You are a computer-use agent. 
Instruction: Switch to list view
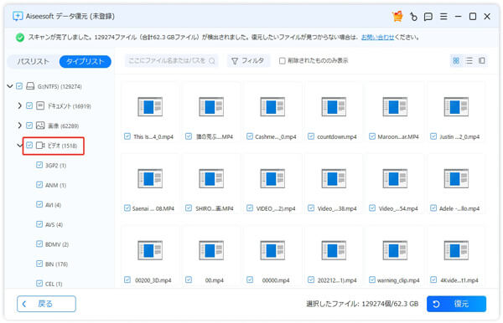click(469, 60)
